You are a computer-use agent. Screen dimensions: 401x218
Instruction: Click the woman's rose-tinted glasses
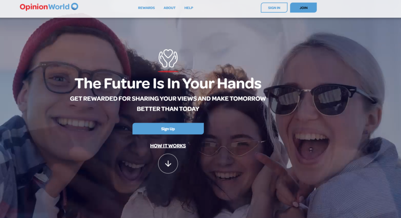[230, 148]
